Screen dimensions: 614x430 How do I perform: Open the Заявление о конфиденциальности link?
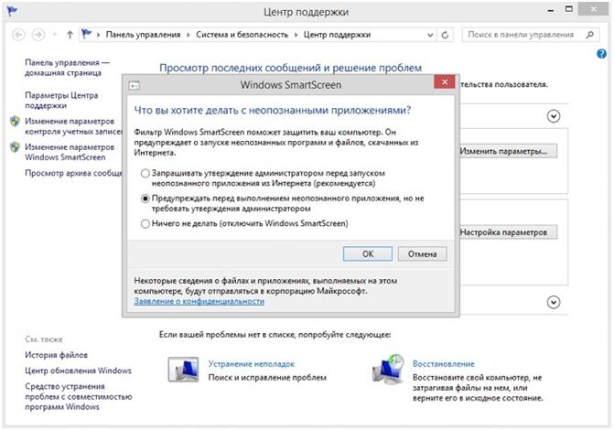point(199,301)
